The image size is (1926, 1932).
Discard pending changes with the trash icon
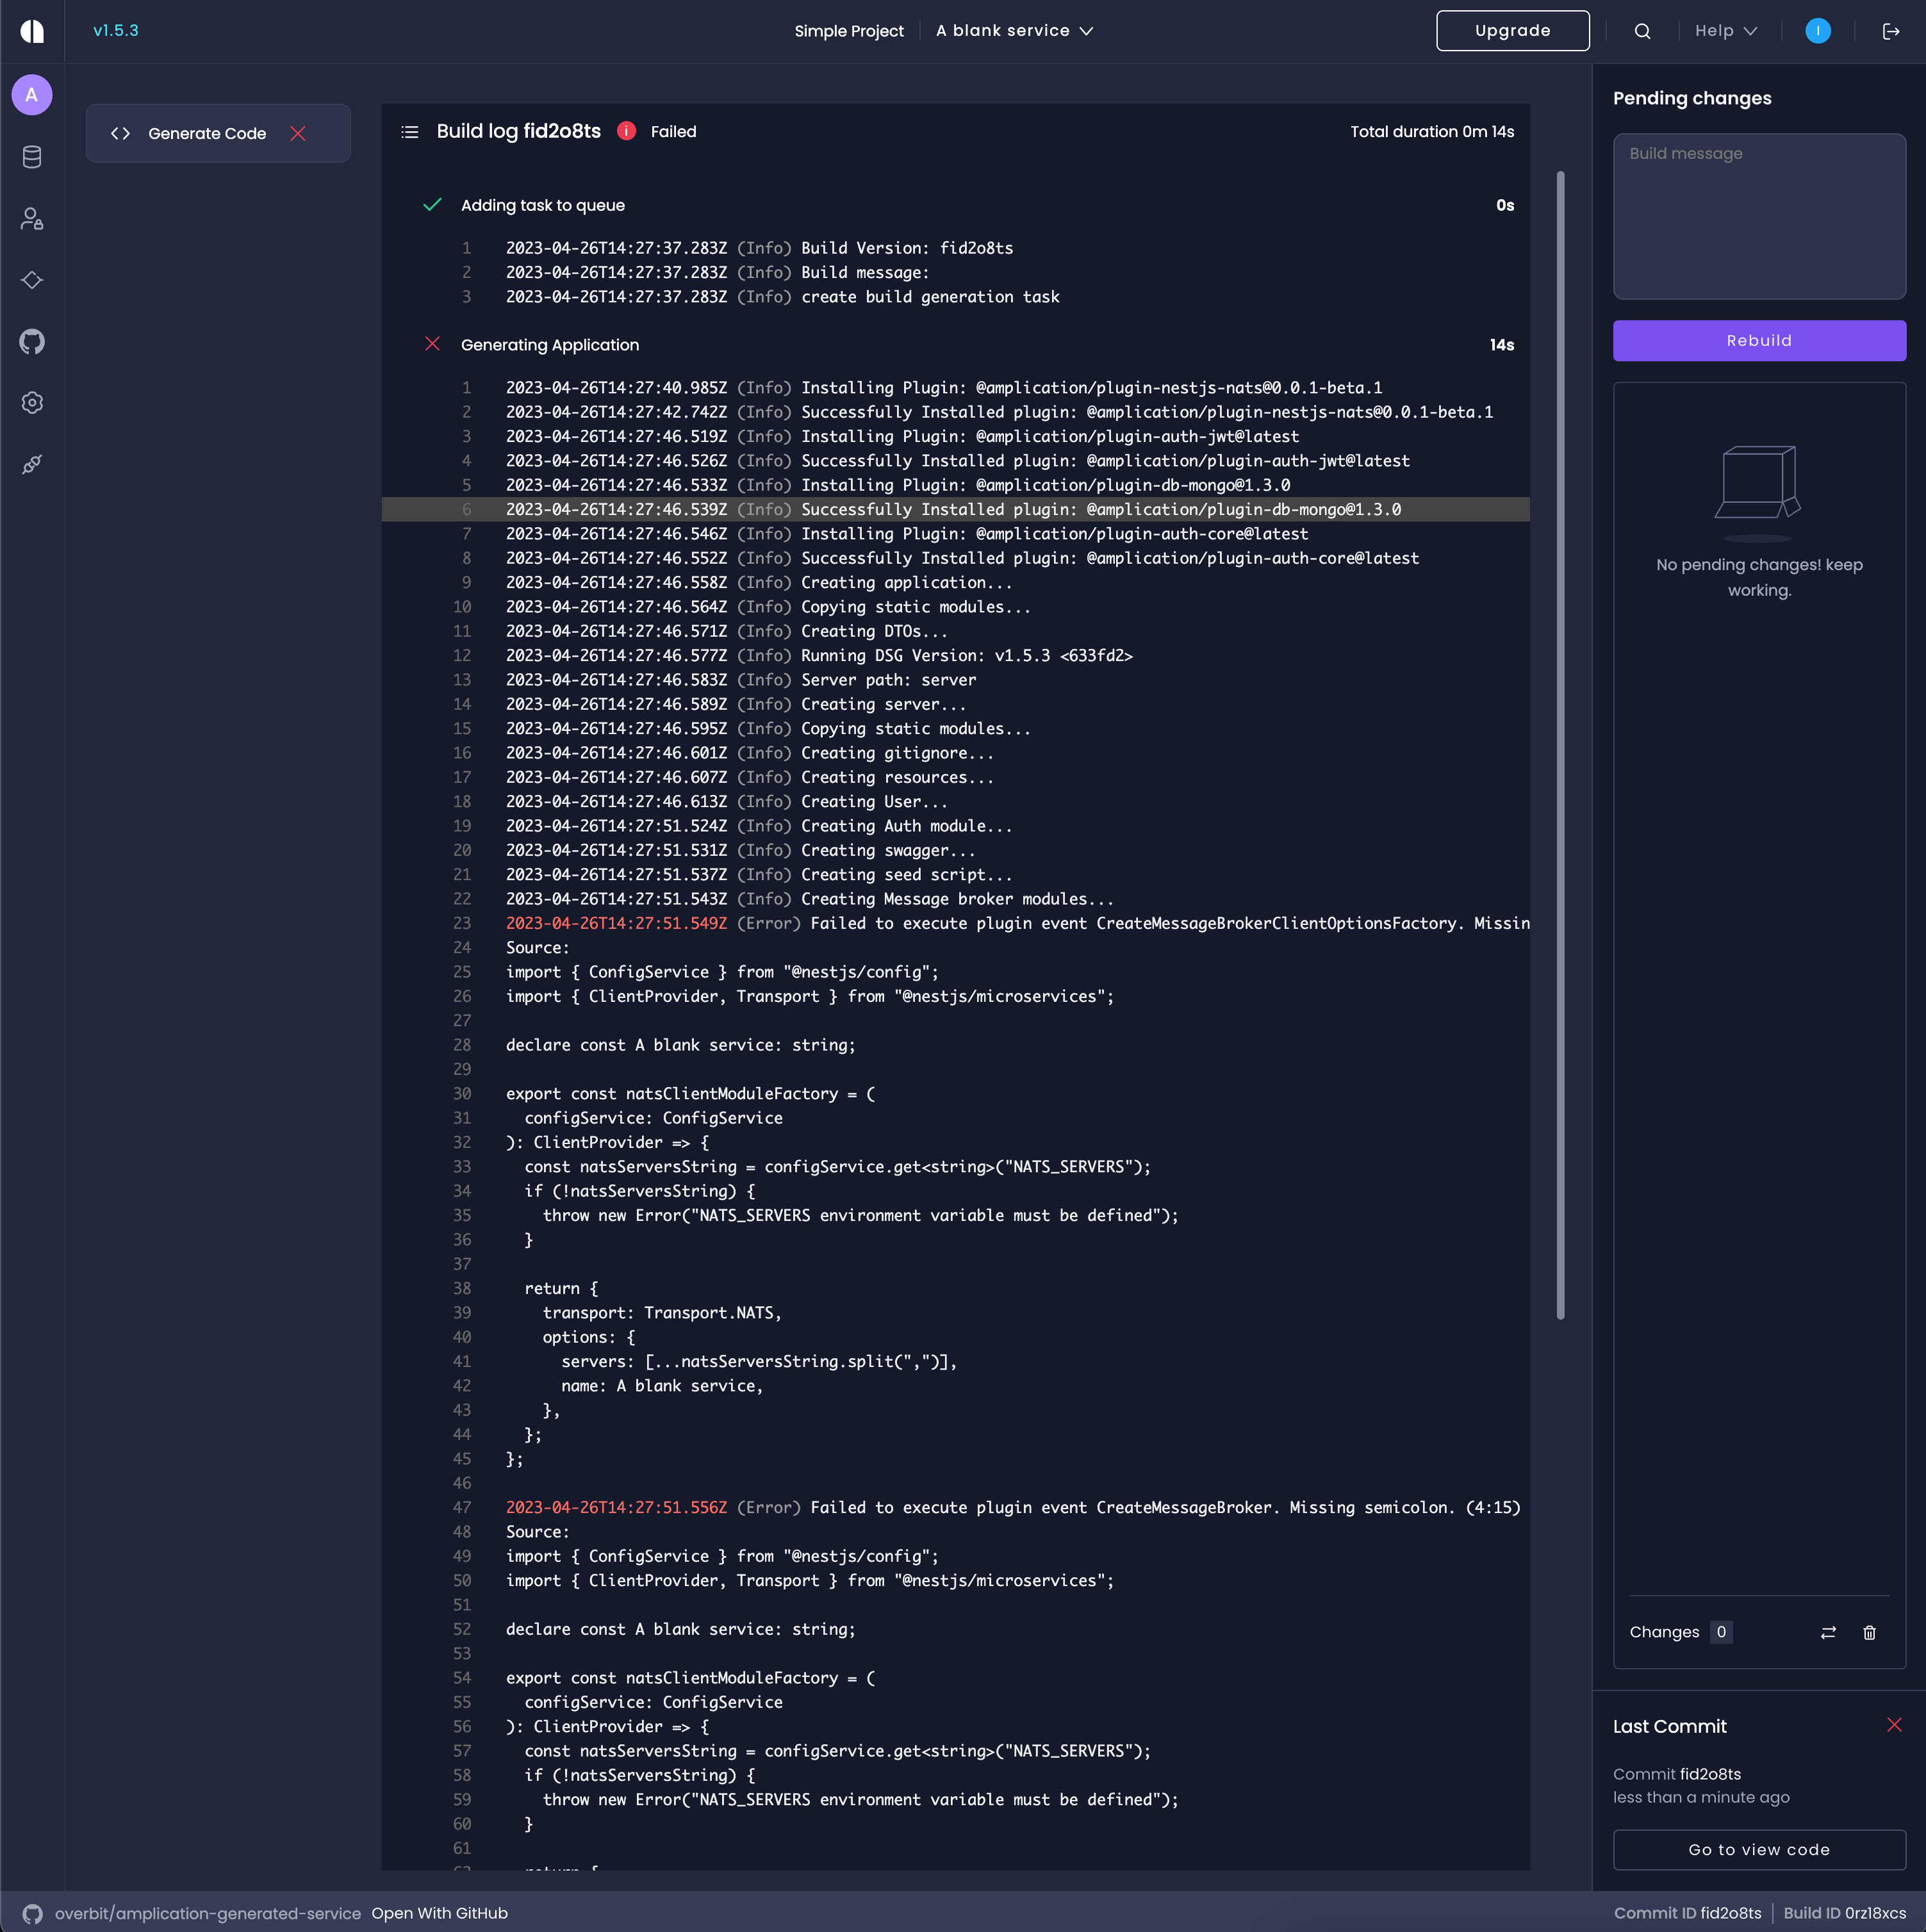(1870, 1632)
